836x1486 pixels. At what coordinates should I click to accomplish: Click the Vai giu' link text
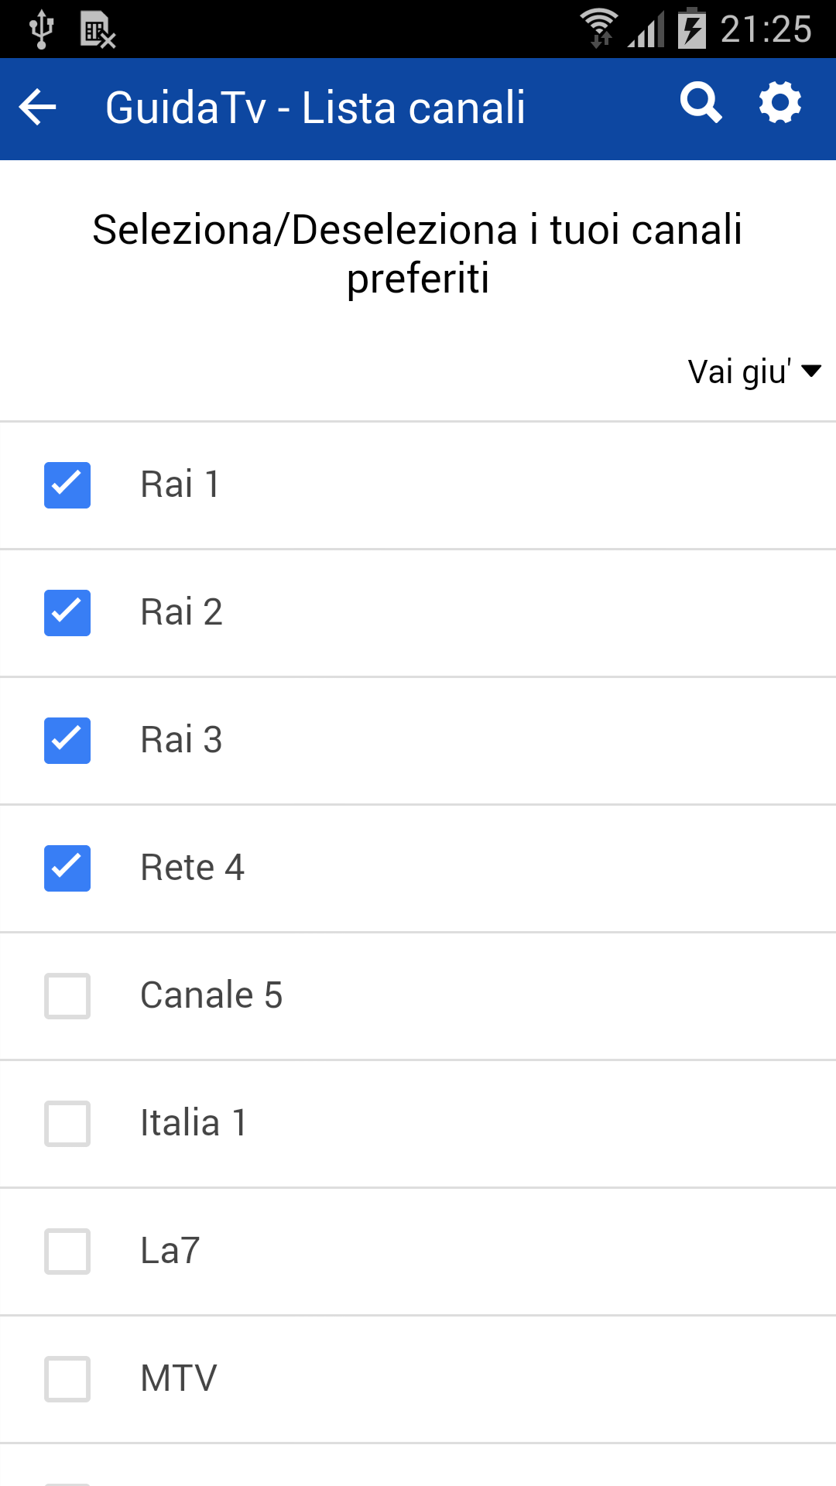(x=739, y=372)
